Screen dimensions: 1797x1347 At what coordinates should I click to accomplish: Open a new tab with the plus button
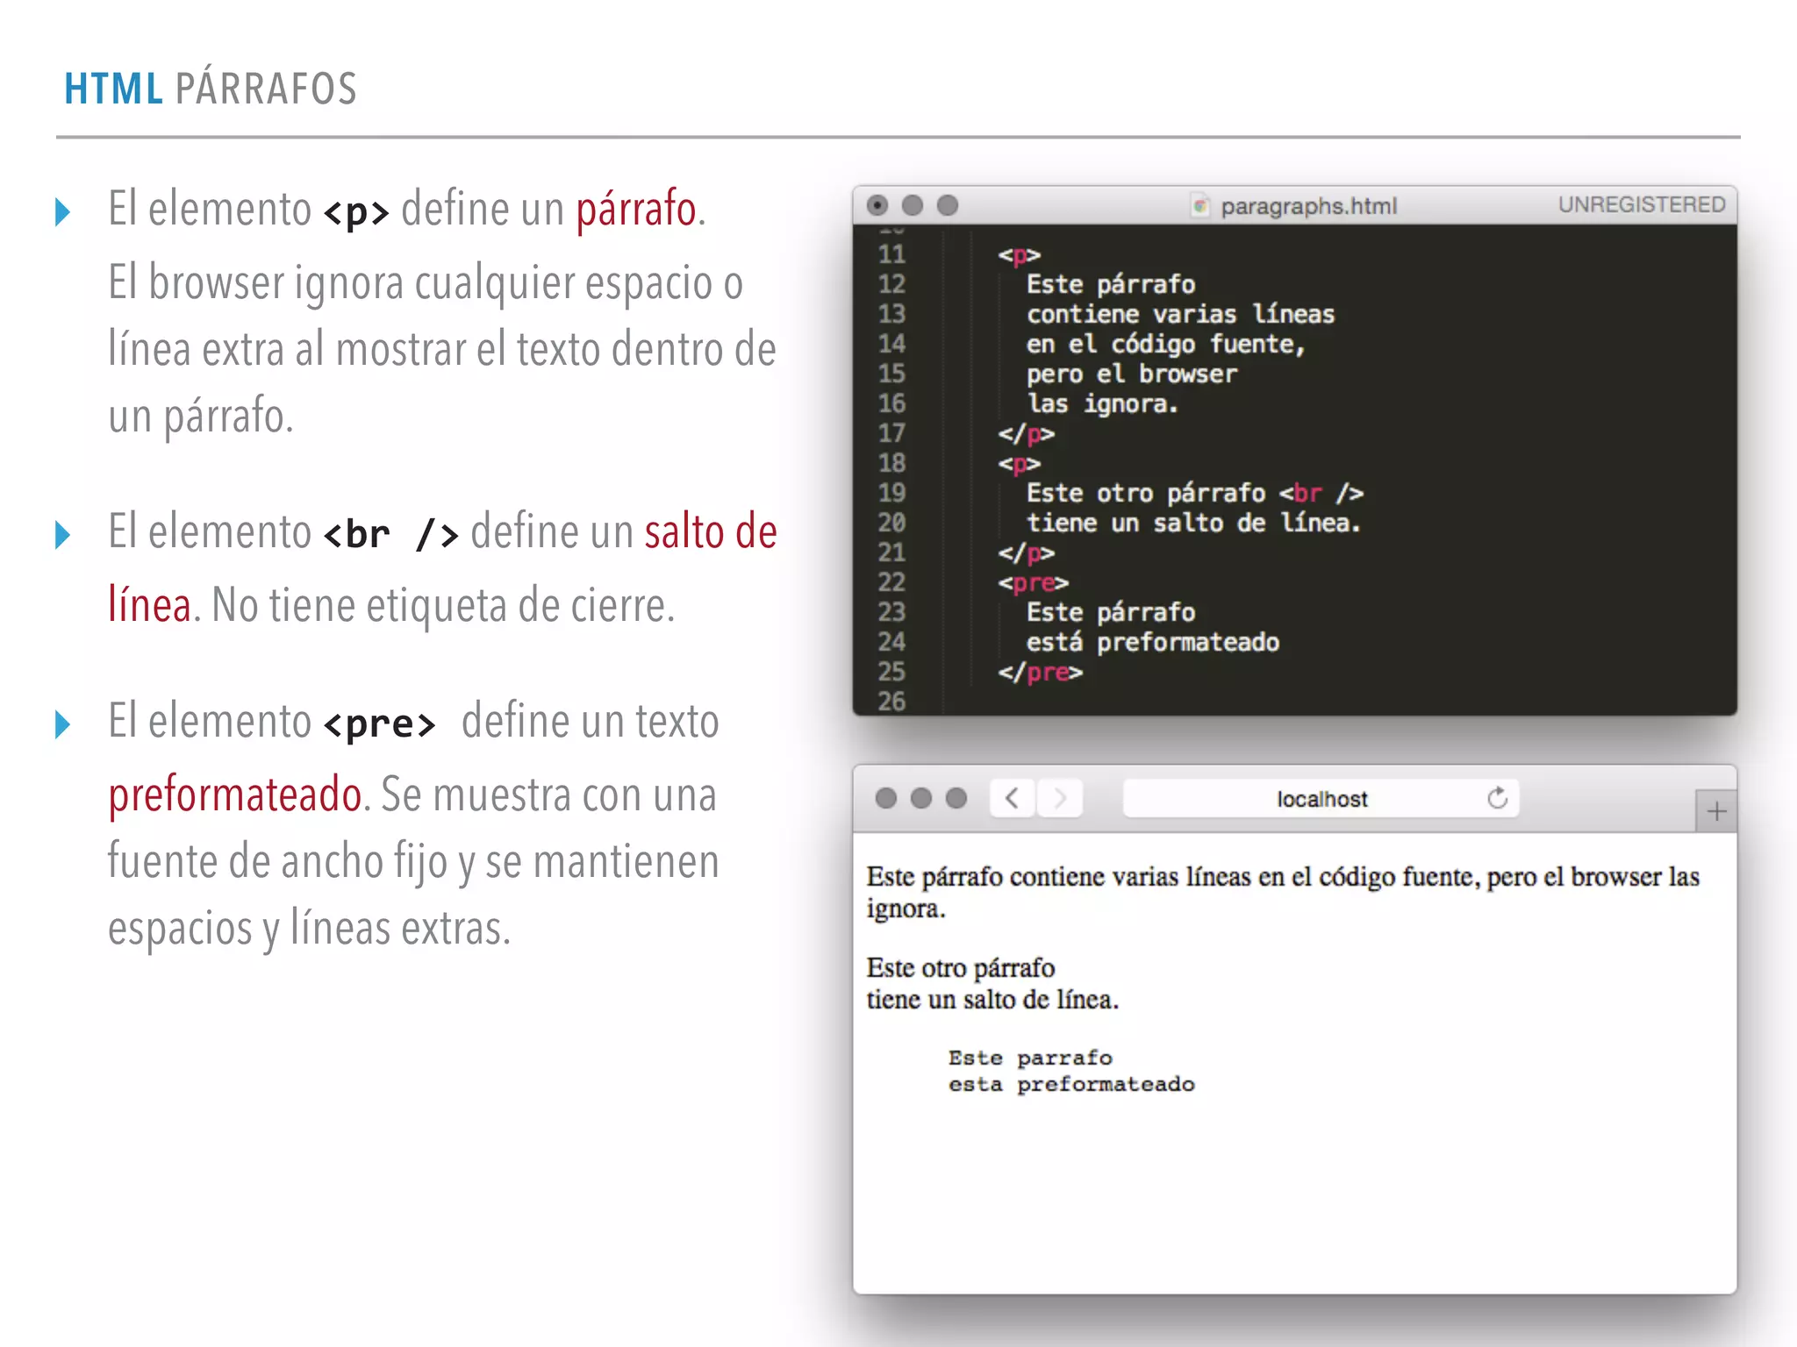coord(1716,811)
